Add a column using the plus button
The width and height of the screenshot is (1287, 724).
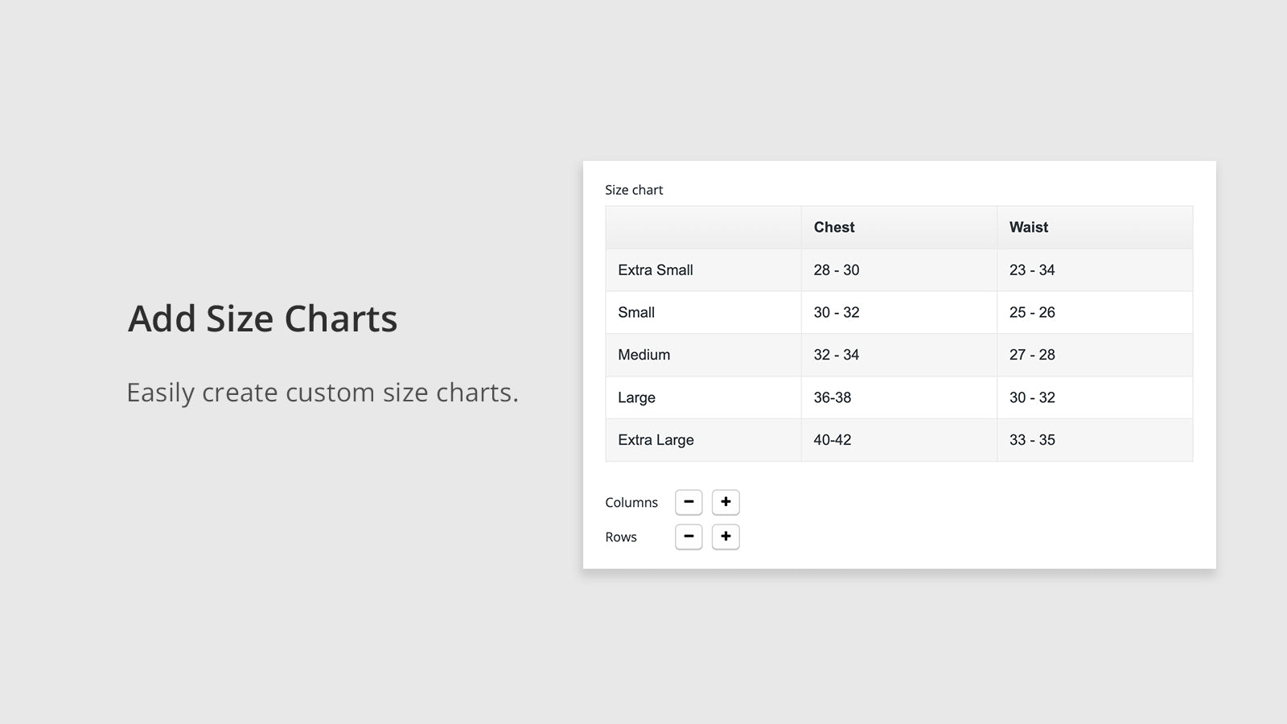(726, 502)
